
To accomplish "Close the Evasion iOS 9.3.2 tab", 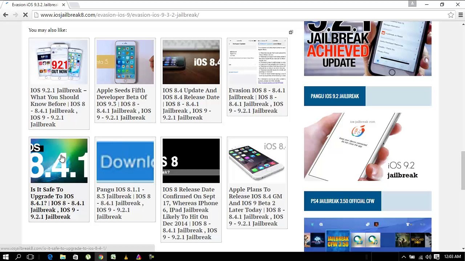I will click(x=63, y=5).
